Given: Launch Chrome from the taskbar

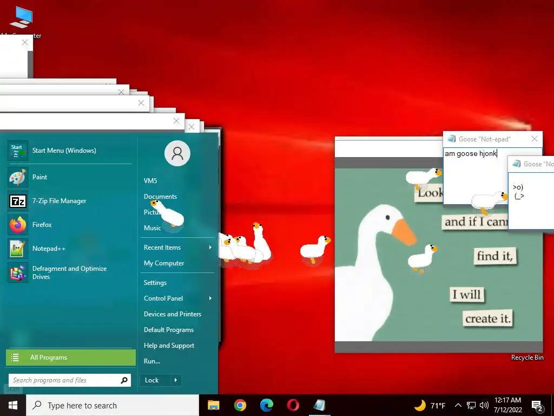Looking at the screenshot, I should tap(240, 405).
